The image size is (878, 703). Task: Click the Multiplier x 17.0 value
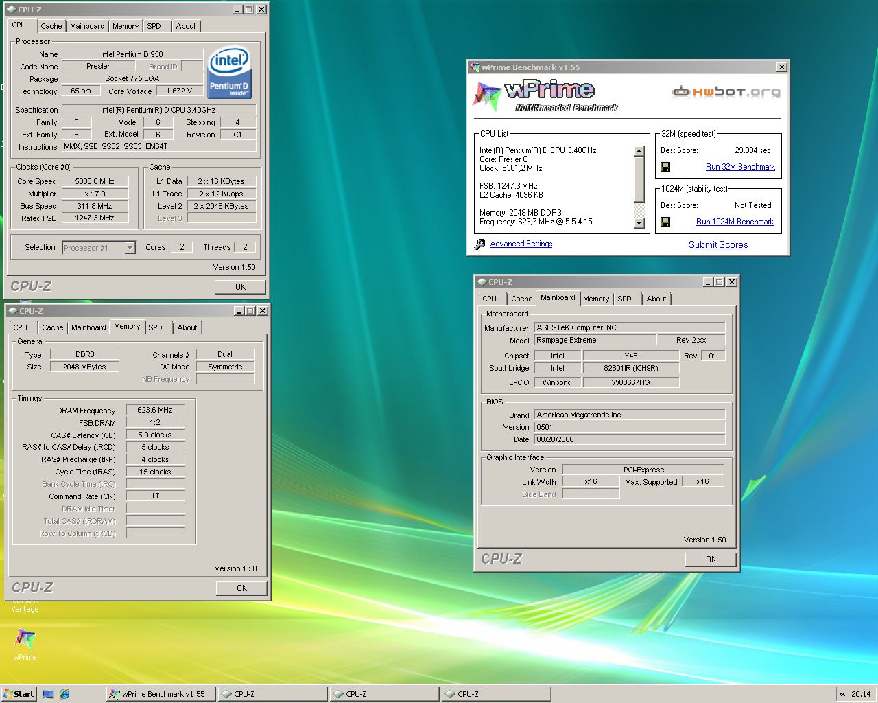(x=95, y=194)
